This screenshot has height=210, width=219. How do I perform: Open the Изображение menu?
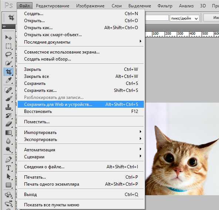[90, 6]
